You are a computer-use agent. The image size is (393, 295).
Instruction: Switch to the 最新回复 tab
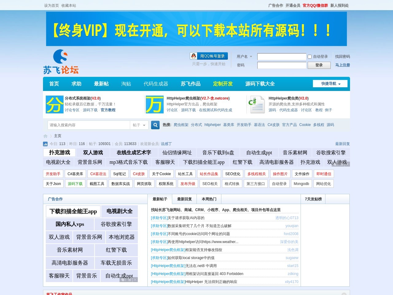(185, 199)
